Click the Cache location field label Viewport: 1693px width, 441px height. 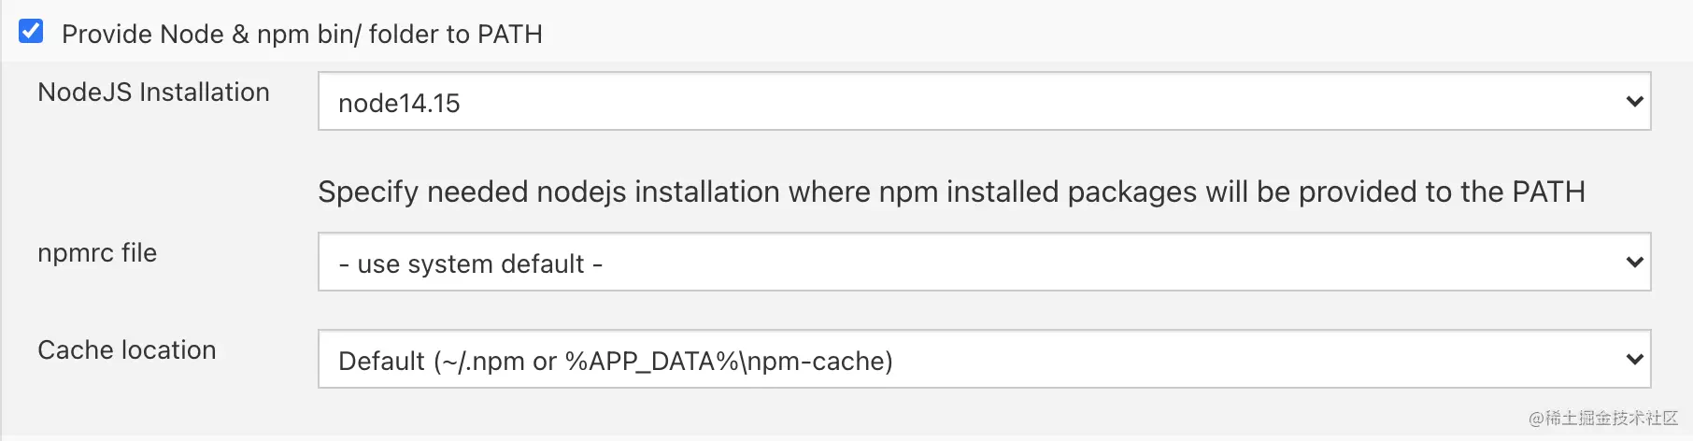tap(127, 350)
